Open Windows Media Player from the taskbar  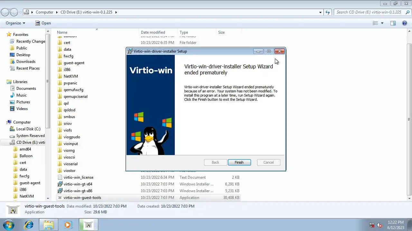tap(68, 225)
